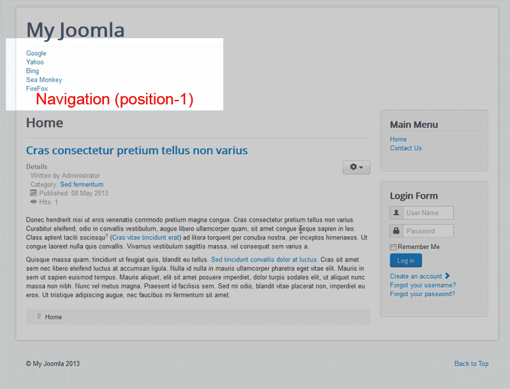Click the user icon beside User Name field
The height and width of the screenshot is (389, 510).
396,213
